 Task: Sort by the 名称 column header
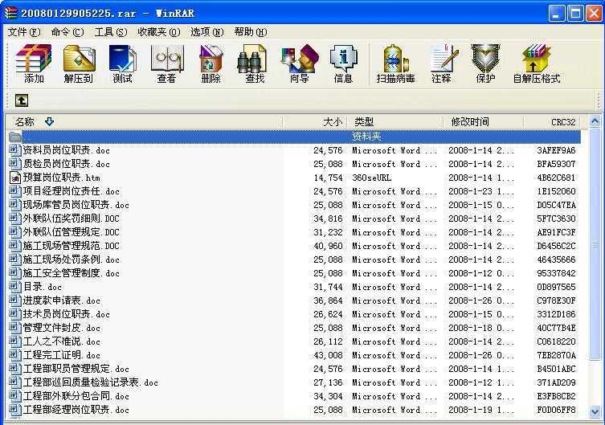[145, 122]
